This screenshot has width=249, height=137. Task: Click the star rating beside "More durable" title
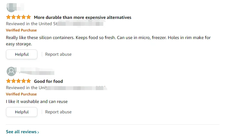[x=19, y=17]
